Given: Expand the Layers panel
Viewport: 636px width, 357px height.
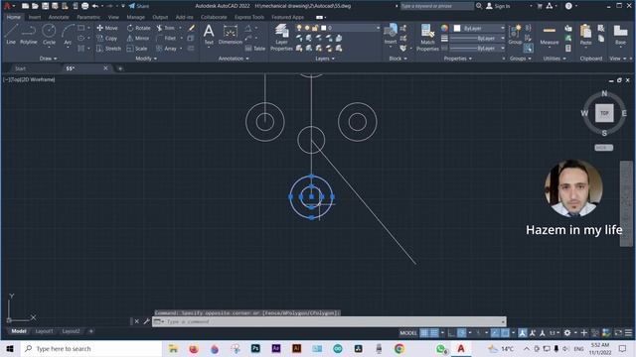Looking at the screenshot, I should point(325,59).
